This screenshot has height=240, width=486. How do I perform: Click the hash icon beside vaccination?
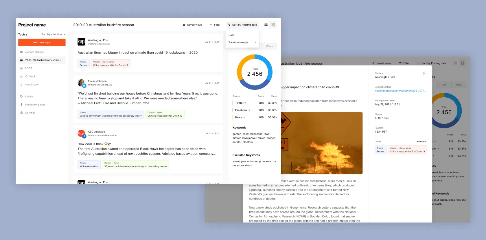pyautogui.click(x=21, y=85)
